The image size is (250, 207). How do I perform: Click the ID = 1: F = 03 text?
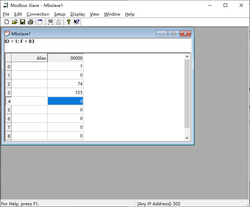(x=19, y=41)
